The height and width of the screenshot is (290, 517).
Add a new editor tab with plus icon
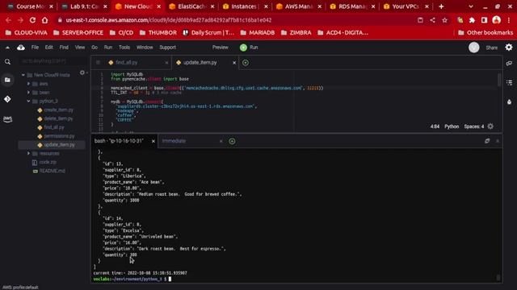[246, 63]
